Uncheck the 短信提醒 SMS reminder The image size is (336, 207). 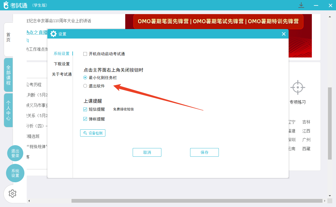click(84, 109)
